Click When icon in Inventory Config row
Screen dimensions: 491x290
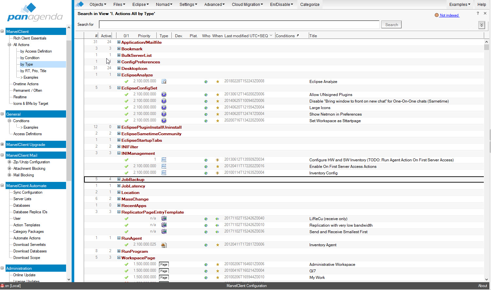click(x=218, y=173)
